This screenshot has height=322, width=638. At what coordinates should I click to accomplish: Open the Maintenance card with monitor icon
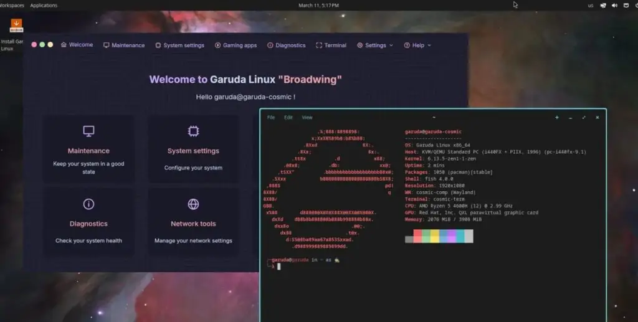(x=88, y=149)
